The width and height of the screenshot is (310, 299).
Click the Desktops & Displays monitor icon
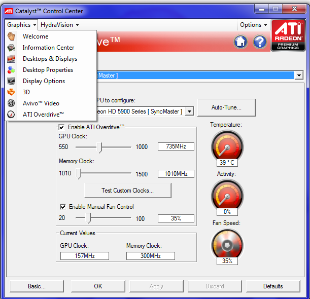pyautogui.click(x=11, y=59)
